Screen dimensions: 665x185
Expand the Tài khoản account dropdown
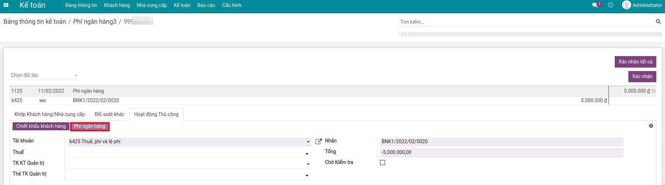click(x=308, y=142)
